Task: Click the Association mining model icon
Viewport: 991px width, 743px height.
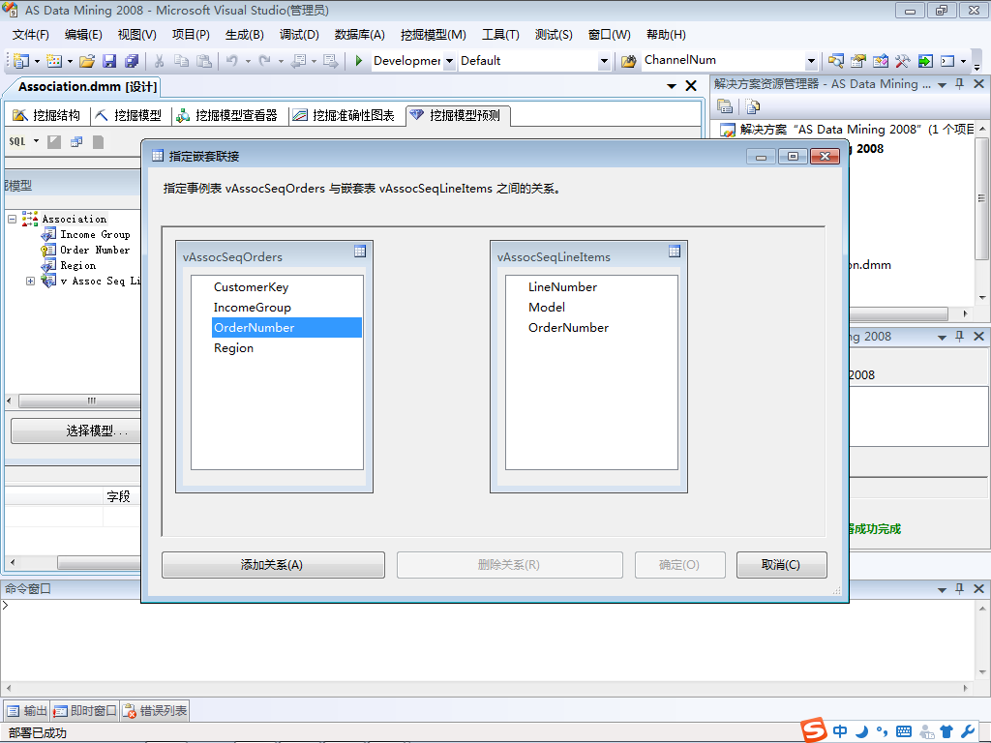Action: click(x=30, y=219)
